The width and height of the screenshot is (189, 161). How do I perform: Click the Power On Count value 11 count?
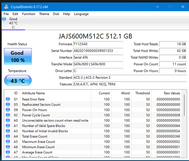coord(173,64)
